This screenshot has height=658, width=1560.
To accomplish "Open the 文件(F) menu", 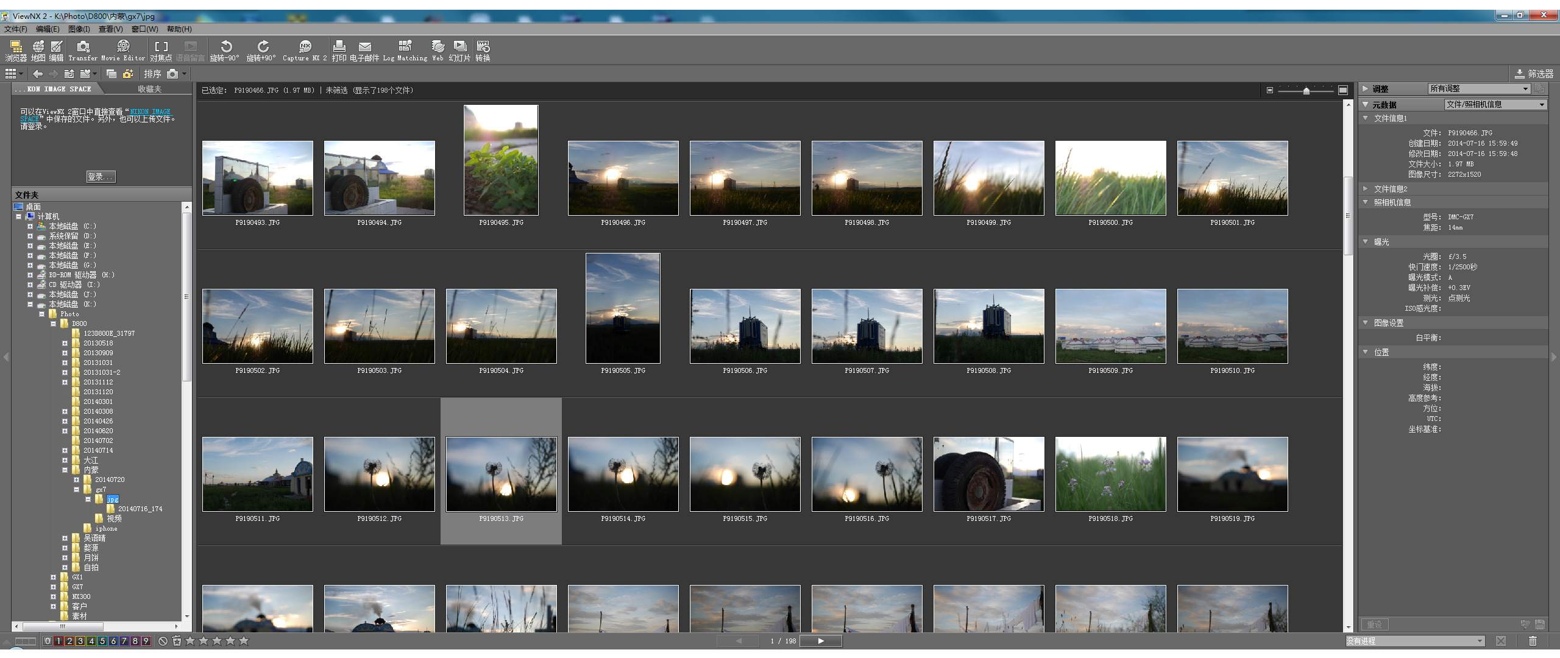I will click(15, 29).
